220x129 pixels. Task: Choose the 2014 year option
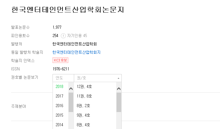pos(59,125)
